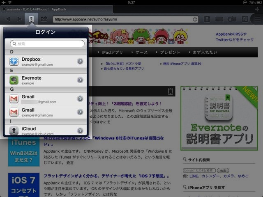Select the iCloud login entry name
Screen dimensions: 263x197
click(x=29, y=128)
